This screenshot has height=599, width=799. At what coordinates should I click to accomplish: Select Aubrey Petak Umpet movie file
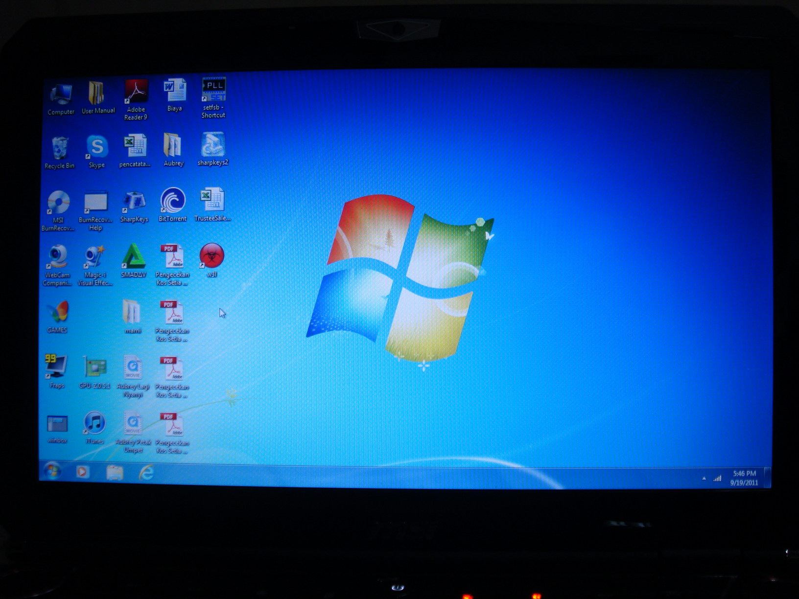coord(133,433)
